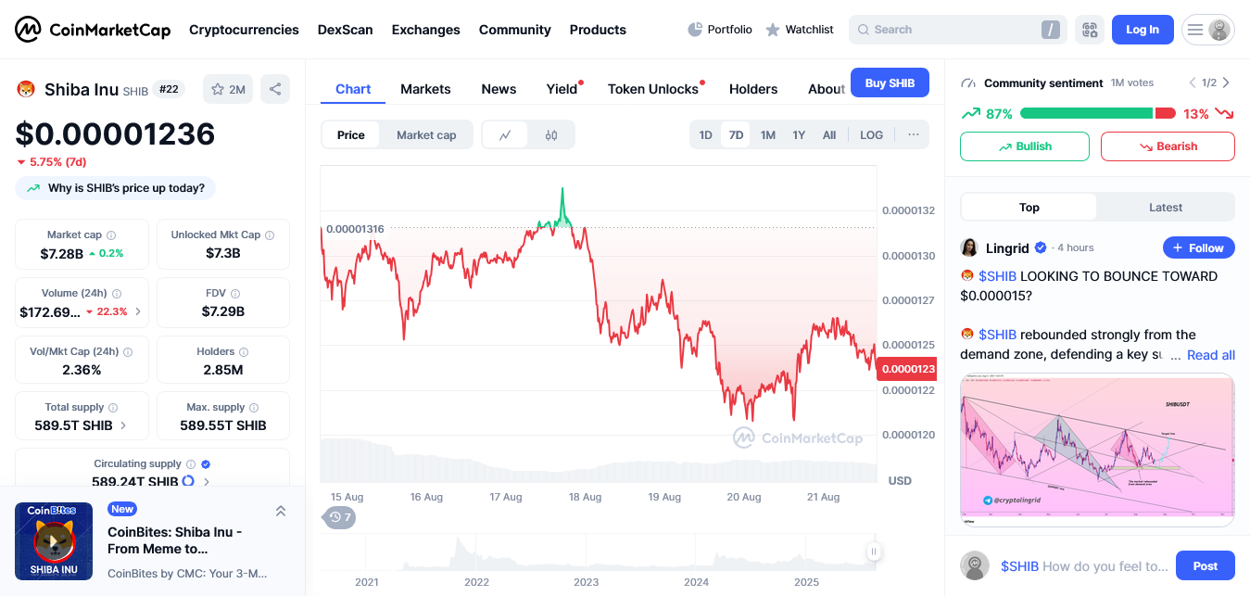Open the QR code scanner icon in header
Screen dimensions: 1250x596
click(1090, 30)
